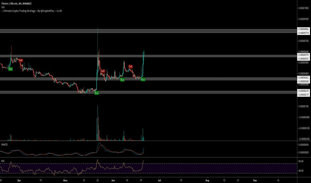Click the Sep date axis label
311x183 pixels.
coord(255,180)
